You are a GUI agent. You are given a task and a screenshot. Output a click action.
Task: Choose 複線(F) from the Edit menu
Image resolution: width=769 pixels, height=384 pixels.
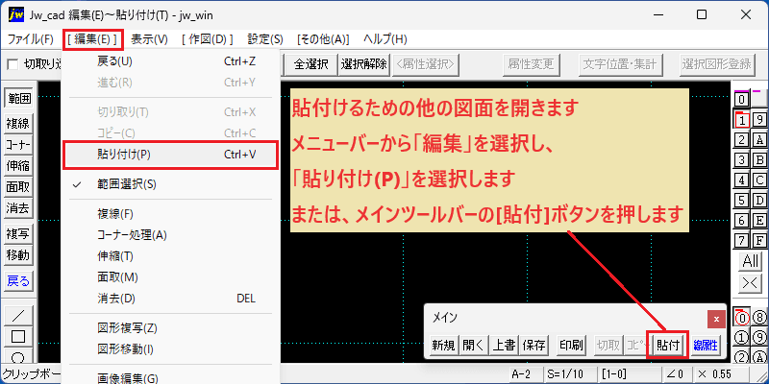coord(172,214)
